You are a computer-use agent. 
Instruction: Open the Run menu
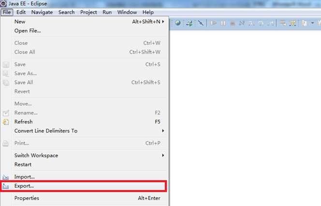point(107,12)
